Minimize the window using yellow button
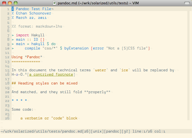This screenshot has width=192, height=138. pos(10,3)
